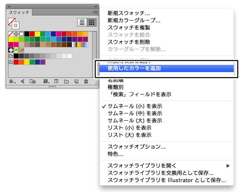Open the Show Swatch Kinds grid menu
The width and height of the screenshot is (244, 192).
46,82
